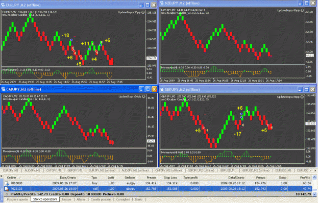The width and height of the screenshot is (319, 203).
Task: Click the expert advisor smiley icon on GBPJPY chart
Action: (x=302, y=97)
